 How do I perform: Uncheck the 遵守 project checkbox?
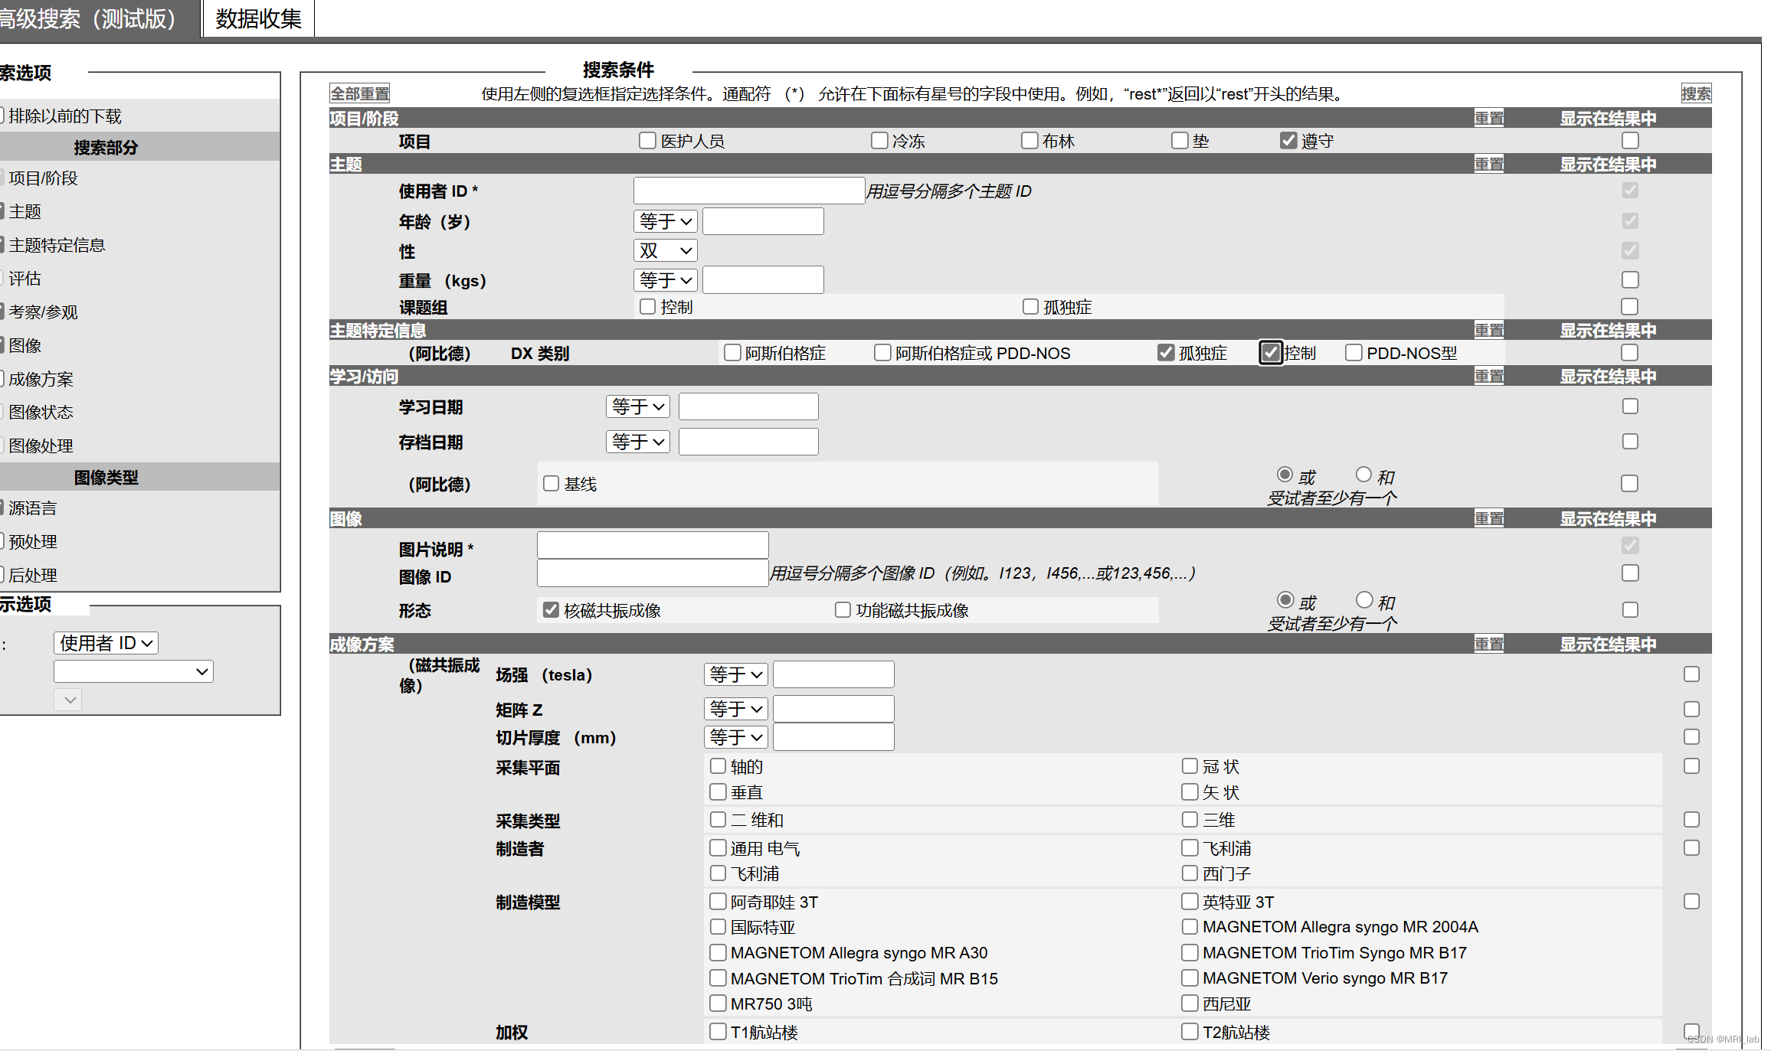point(1288,140)
